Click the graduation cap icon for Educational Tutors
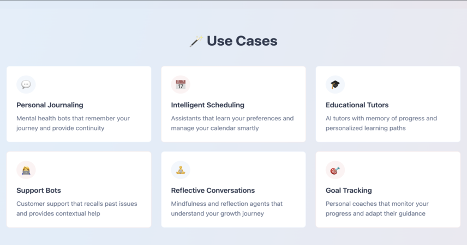Image resolution: width=467 pixels, height=245 pixels. [x=335, y=84]
